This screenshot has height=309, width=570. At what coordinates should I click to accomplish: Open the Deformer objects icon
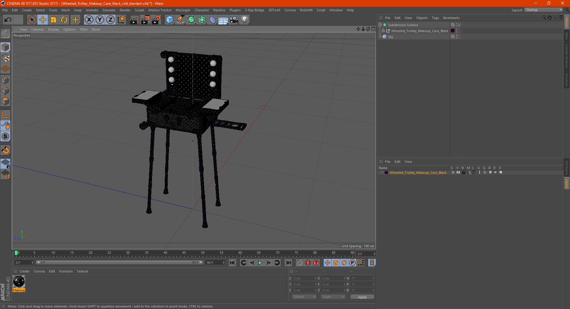pyautogui.click(x=213, y=20)
